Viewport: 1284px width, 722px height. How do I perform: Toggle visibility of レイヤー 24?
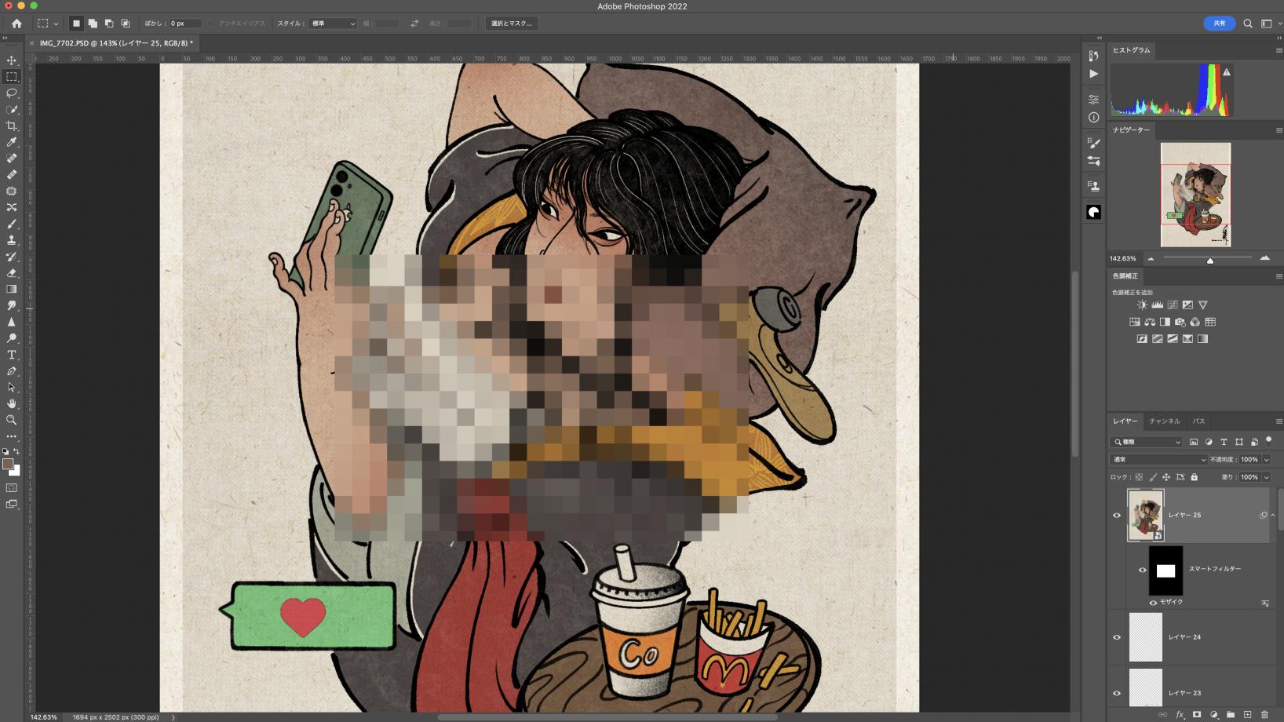[1117, 637]
